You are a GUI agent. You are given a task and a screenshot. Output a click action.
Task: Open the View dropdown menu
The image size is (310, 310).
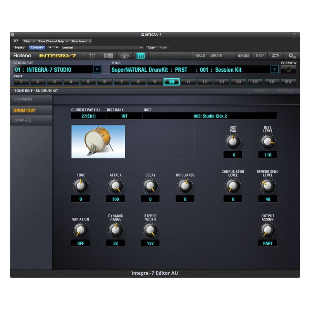click(29, 41)
